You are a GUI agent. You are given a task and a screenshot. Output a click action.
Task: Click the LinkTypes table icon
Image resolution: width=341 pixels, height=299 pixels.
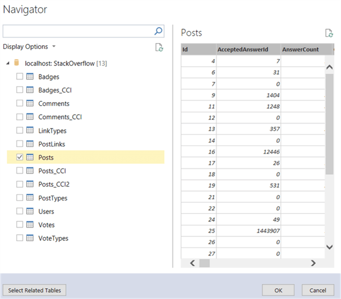[x=30, y=130]
